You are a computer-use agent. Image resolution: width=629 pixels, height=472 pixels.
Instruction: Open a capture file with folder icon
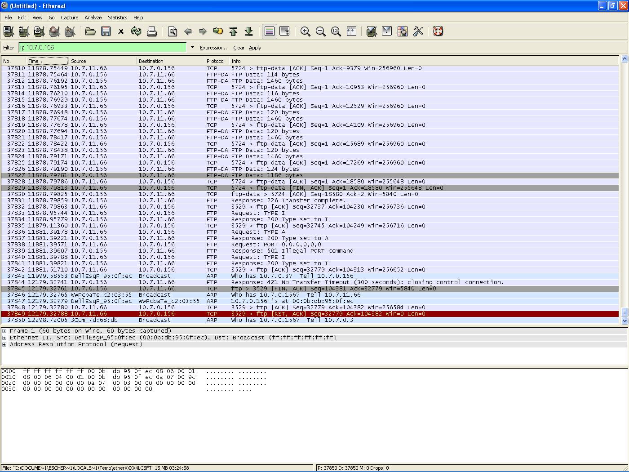coord(90,31)
